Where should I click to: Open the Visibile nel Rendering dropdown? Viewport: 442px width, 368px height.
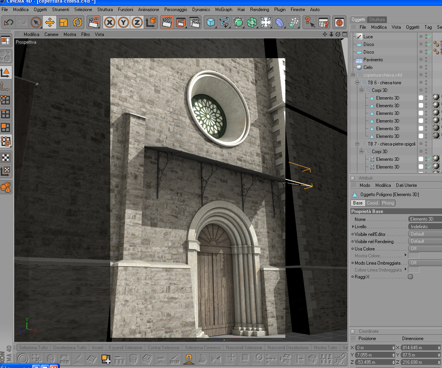point(425,241)
